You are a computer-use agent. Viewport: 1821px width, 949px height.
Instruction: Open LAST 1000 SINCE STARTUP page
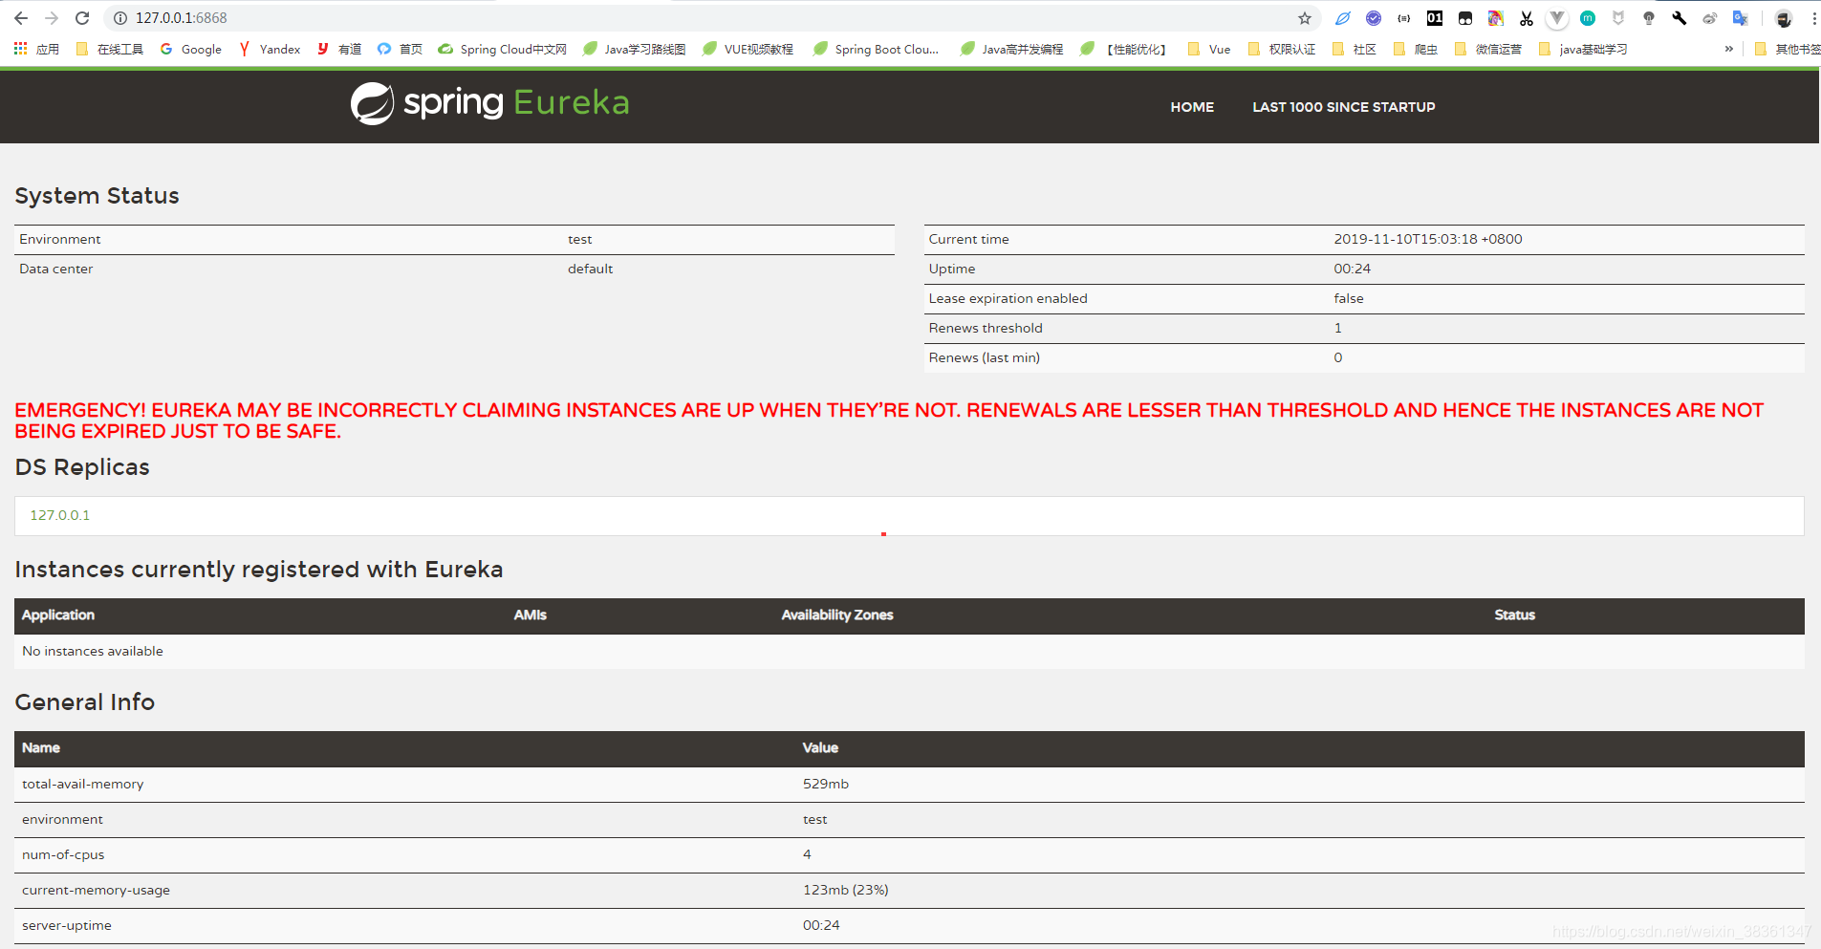coord(1344,107)
